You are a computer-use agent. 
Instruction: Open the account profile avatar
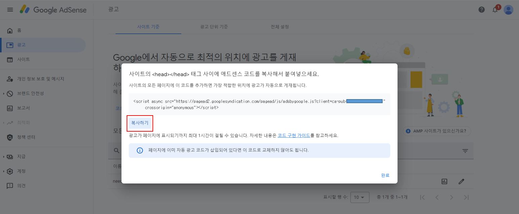(x=509, y=10)
